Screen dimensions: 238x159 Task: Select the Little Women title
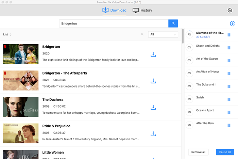(x=53, y=153)
